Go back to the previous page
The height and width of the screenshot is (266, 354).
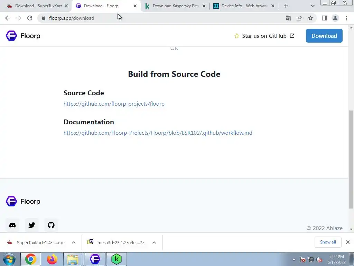8,18
